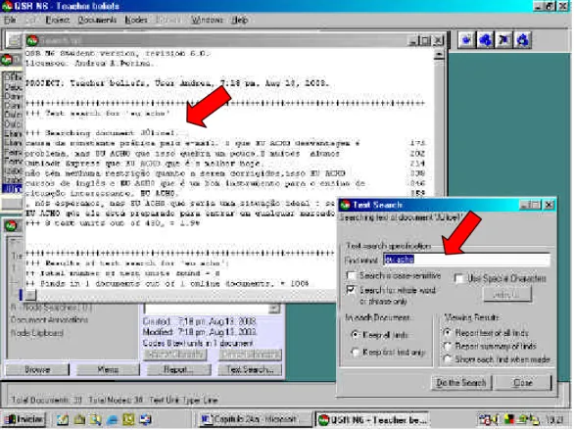Click the QSR N6 application title bar icon
The height and width of the screenshot is (430, 574).
7,6
